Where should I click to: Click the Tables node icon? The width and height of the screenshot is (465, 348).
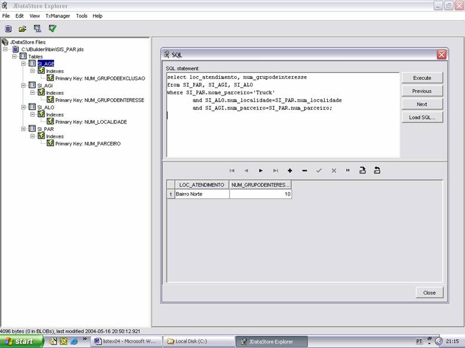[x=23, y=56]
